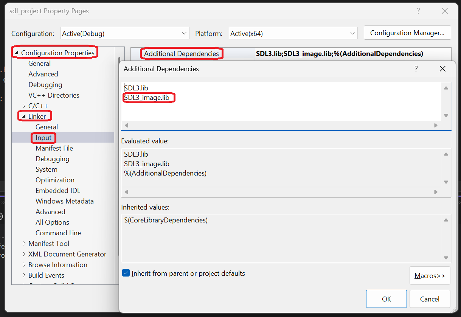This screenshot has height=317, width=461.
Task: Expand the C/C++ tree node
Action: pos(23,106)
